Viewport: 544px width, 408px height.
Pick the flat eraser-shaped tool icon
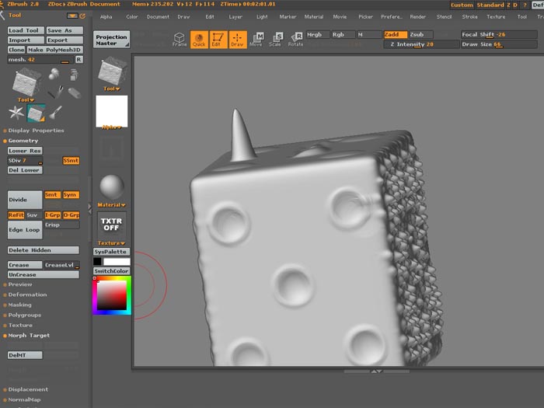coord(75,92)
